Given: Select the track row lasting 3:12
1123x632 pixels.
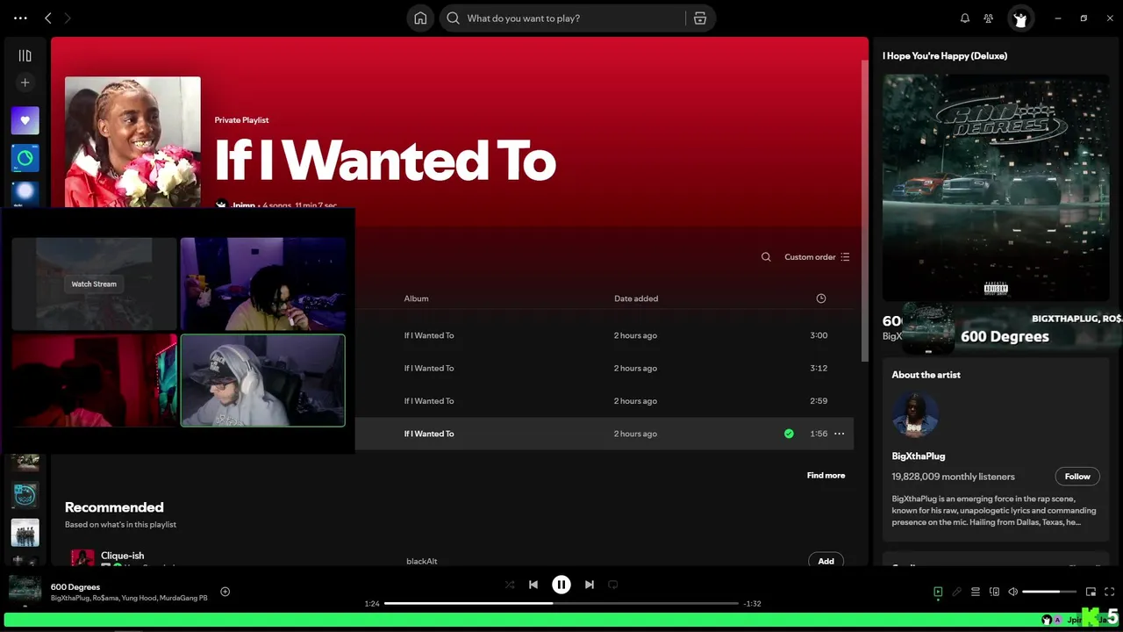Looking at the screenshot, I should (x=604, y=368).
